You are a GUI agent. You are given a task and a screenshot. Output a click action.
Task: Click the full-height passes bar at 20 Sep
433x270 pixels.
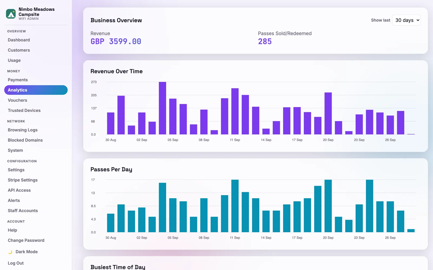tap(328, 206)
